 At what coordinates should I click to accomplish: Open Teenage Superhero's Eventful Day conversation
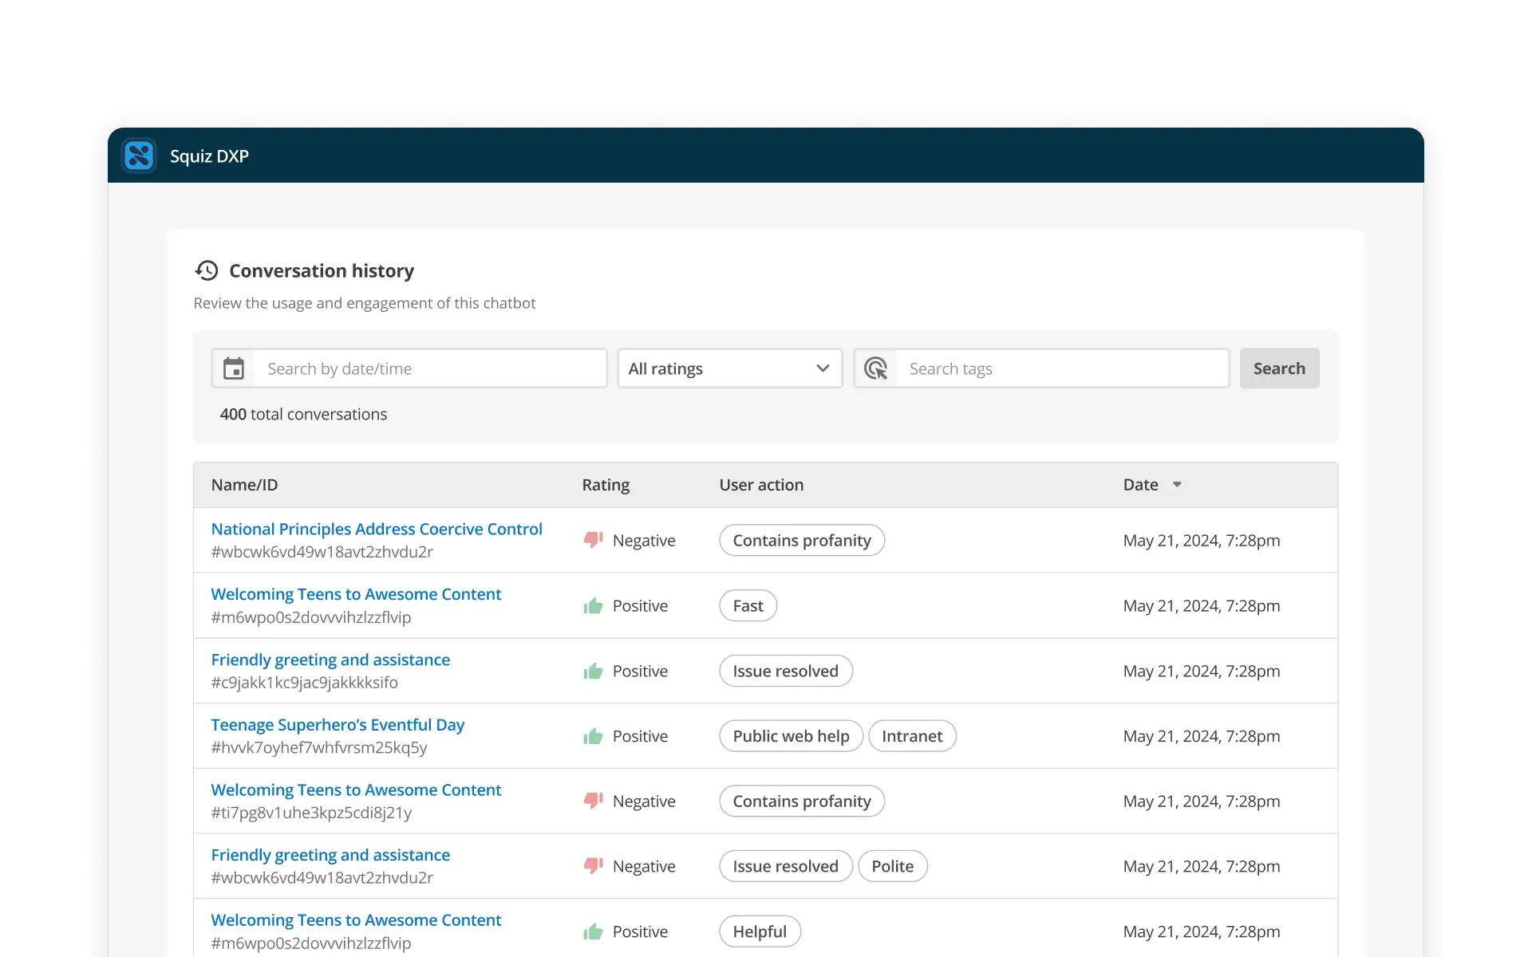[x=338, y=725]
